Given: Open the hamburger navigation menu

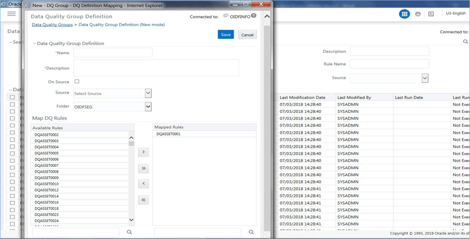Looking at the screenshot, I should tap(11, 14).
